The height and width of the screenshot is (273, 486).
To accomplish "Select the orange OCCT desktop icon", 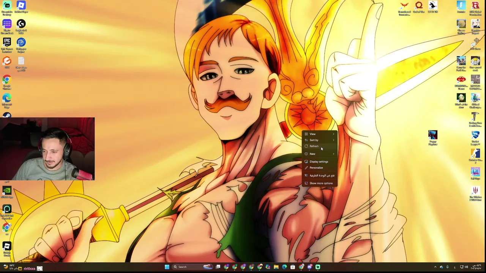I will tap(7, 63).
